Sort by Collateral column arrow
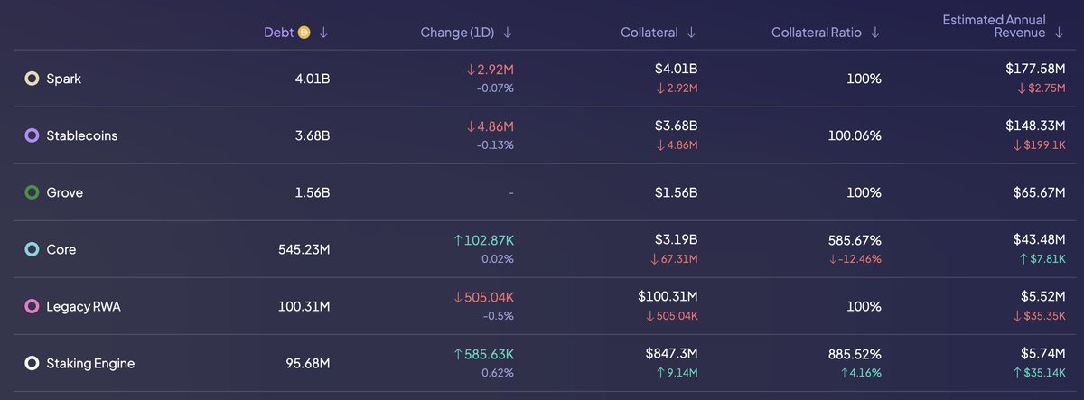Image resolution: width=1084 pixels, height=400 pixels. pyautogui.click(x=691, y=33)
